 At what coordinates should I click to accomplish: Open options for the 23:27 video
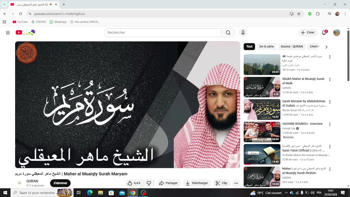pos(330,57)
